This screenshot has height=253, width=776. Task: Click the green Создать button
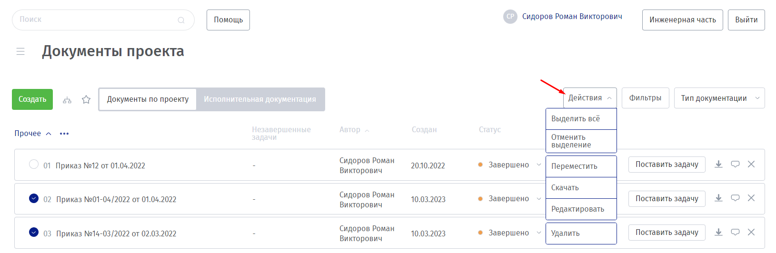[x=32, y=99]
